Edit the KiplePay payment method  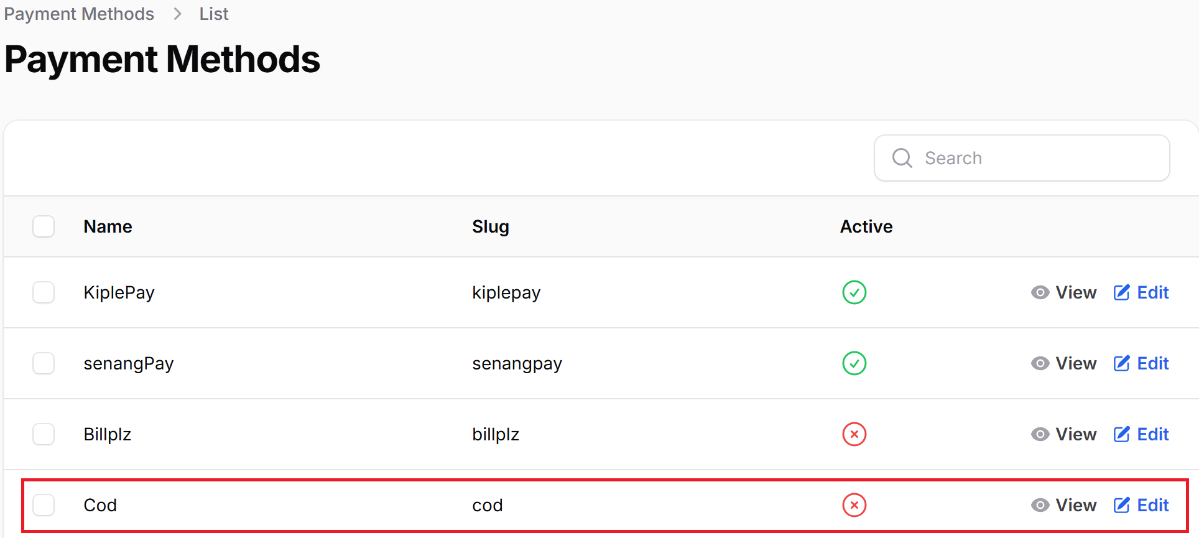1141,292
